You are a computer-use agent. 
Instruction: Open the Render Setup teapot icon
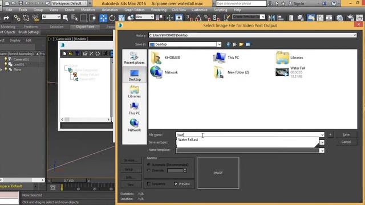[350, 18]
